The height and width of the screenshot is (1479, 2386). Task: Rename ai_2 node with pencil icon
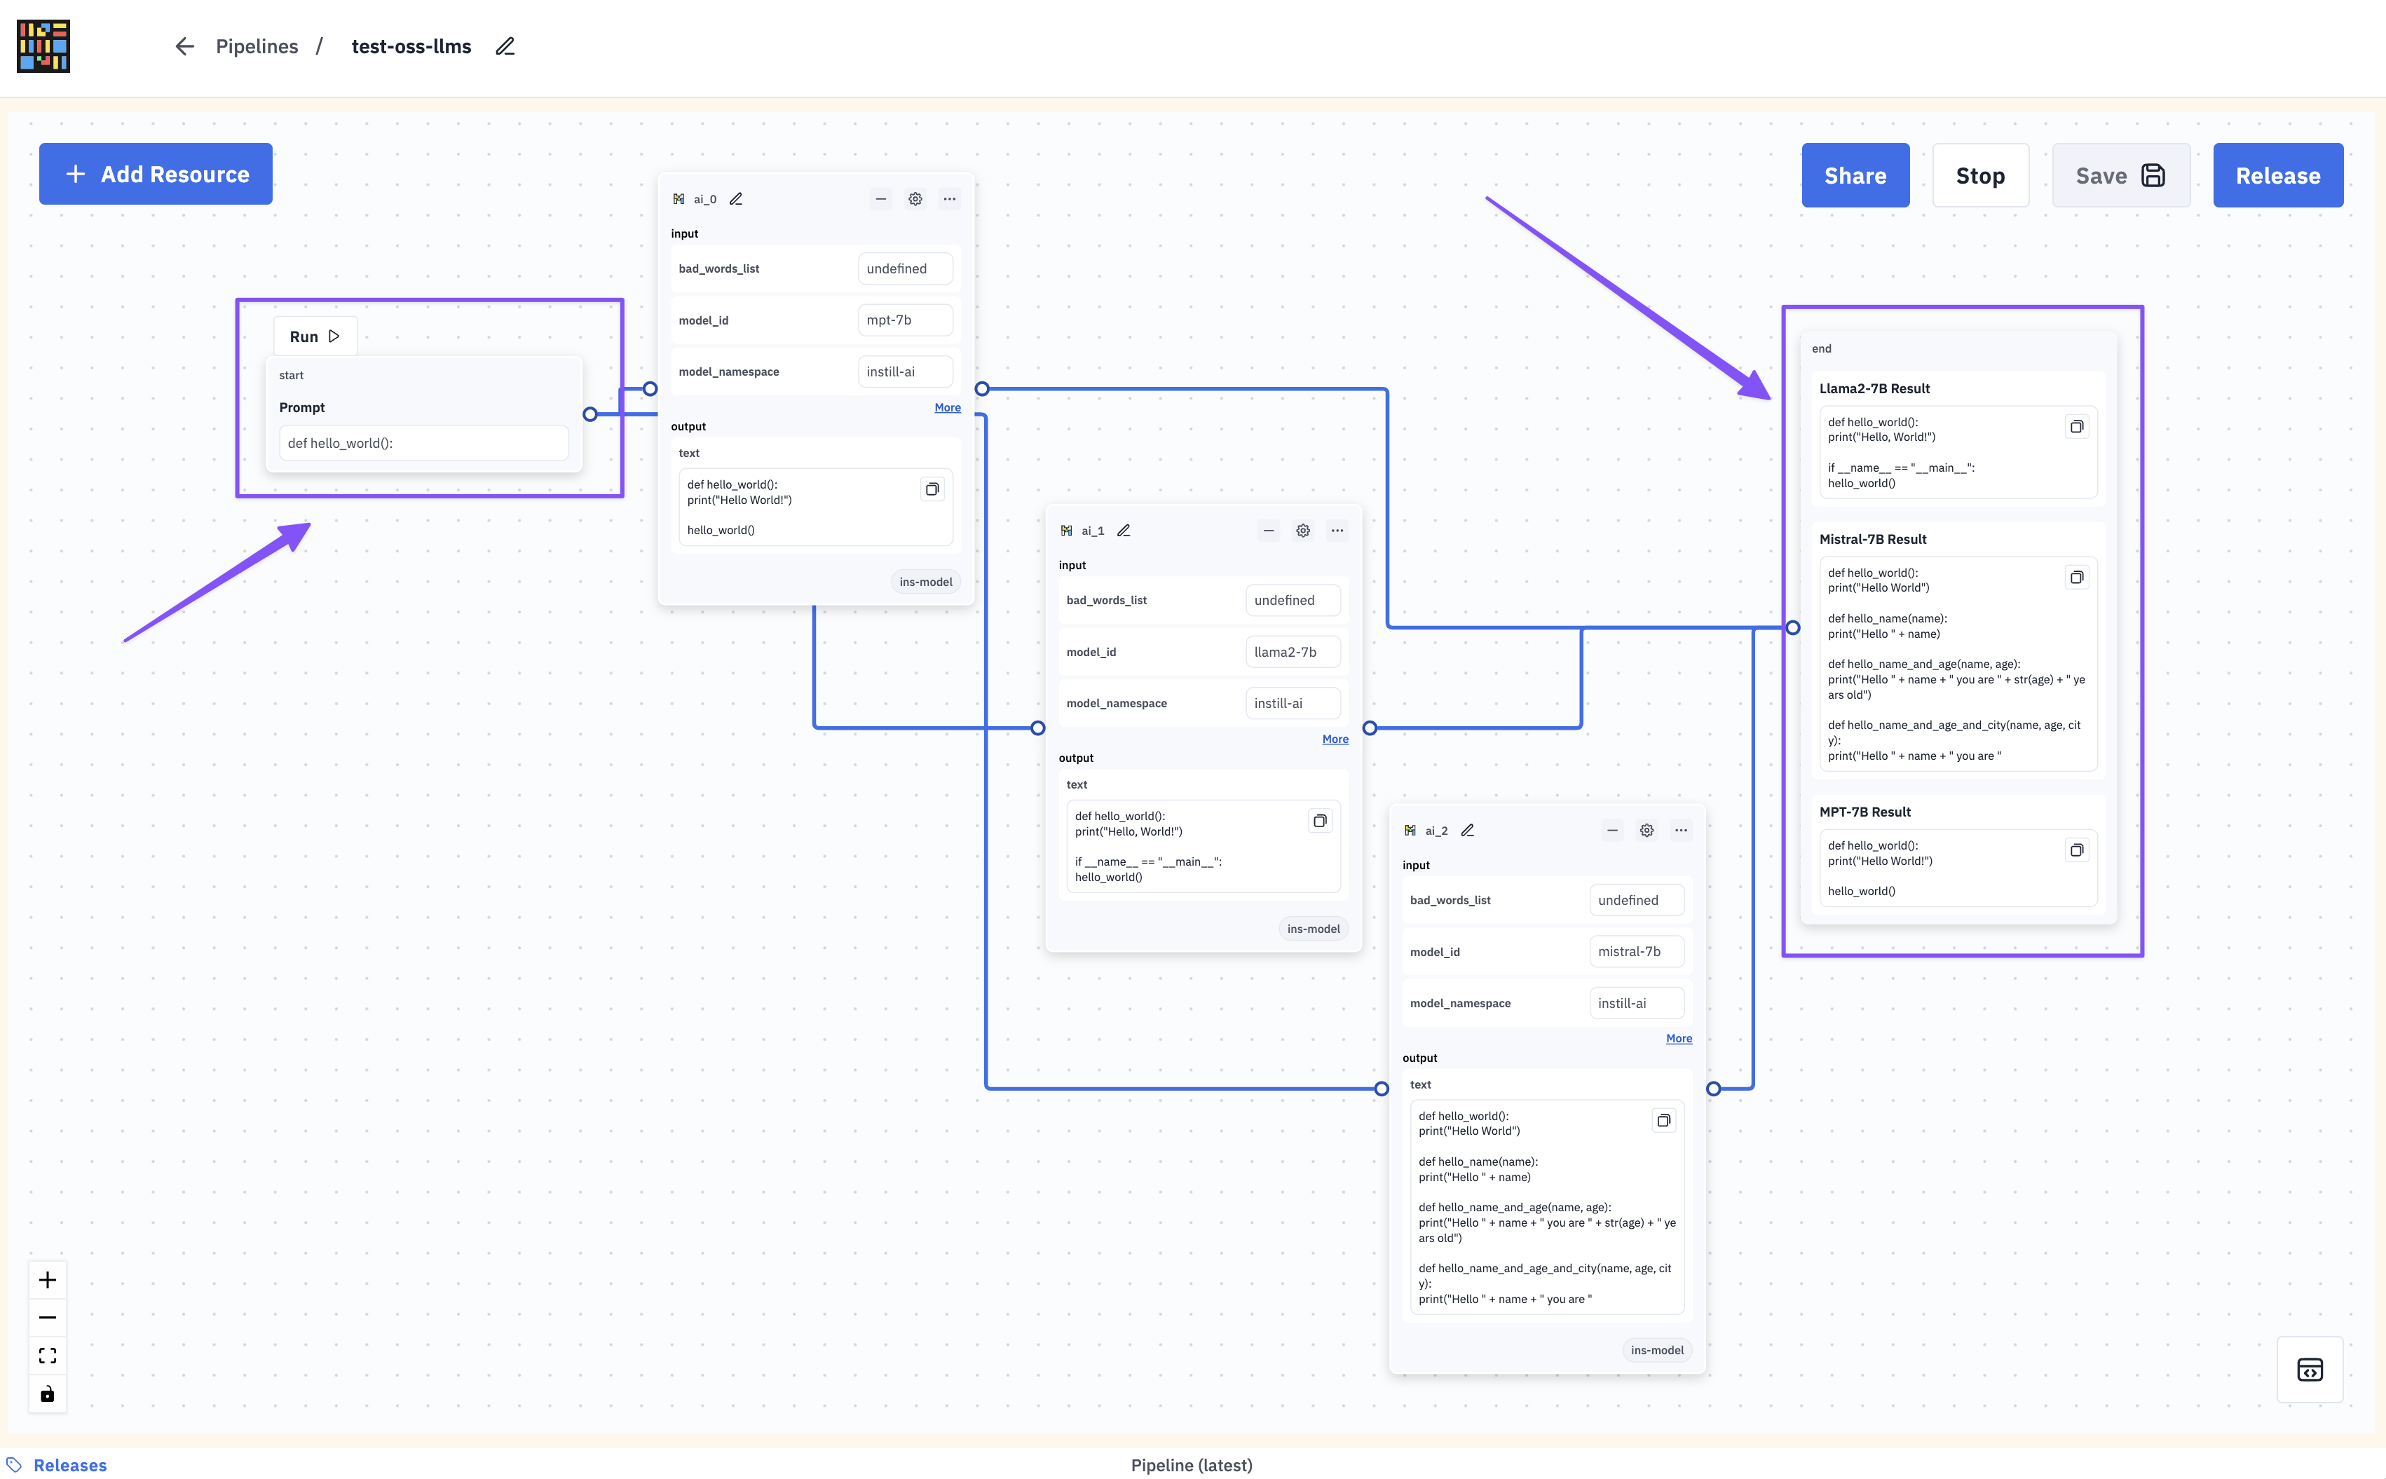[x=1467, y=831]
